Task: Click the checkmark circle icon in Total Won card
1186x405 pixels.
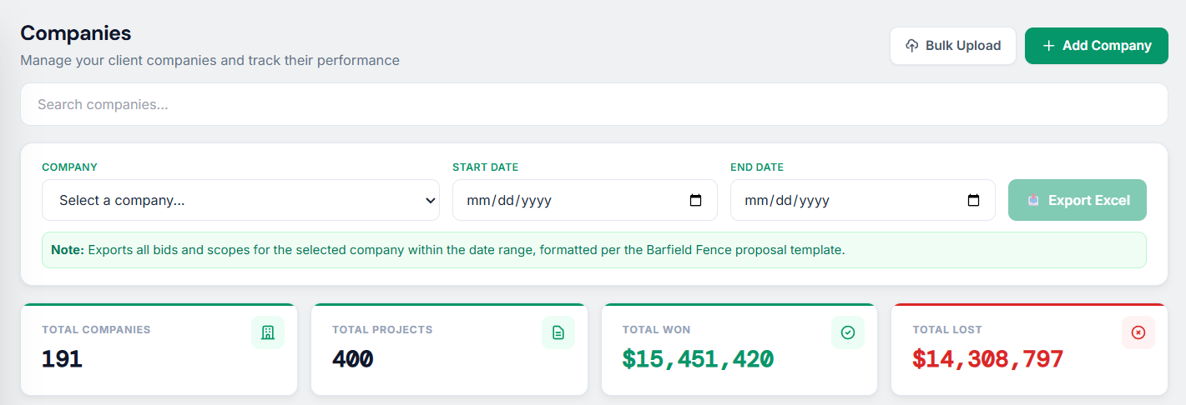Action: click(x=848, y=332)
